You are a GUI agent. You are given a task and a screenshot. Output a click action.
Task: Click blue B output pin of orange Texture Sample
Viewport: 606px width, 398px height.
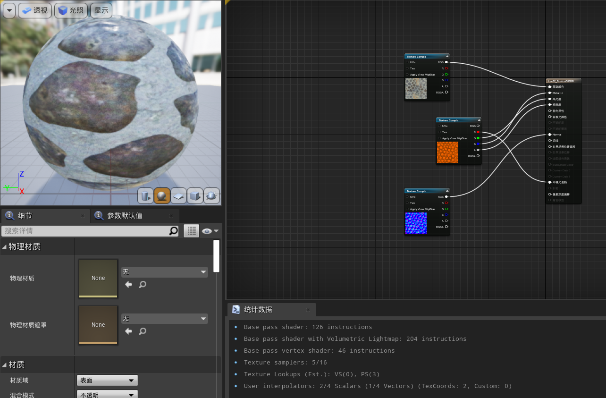pyautogui.click(x=478, y=144)
